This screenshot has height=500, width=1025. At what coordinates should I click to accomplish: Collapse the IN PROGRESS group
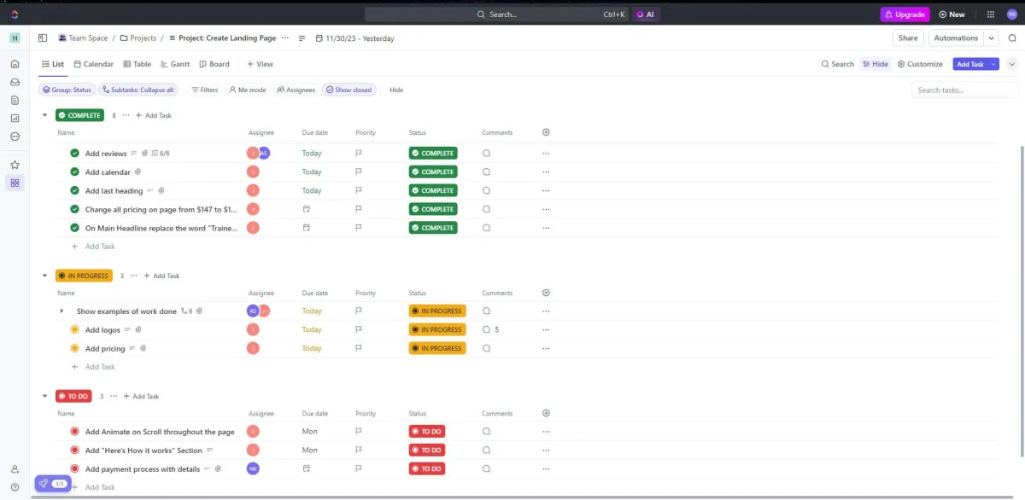pyautogui.click(x=45, y=276)
